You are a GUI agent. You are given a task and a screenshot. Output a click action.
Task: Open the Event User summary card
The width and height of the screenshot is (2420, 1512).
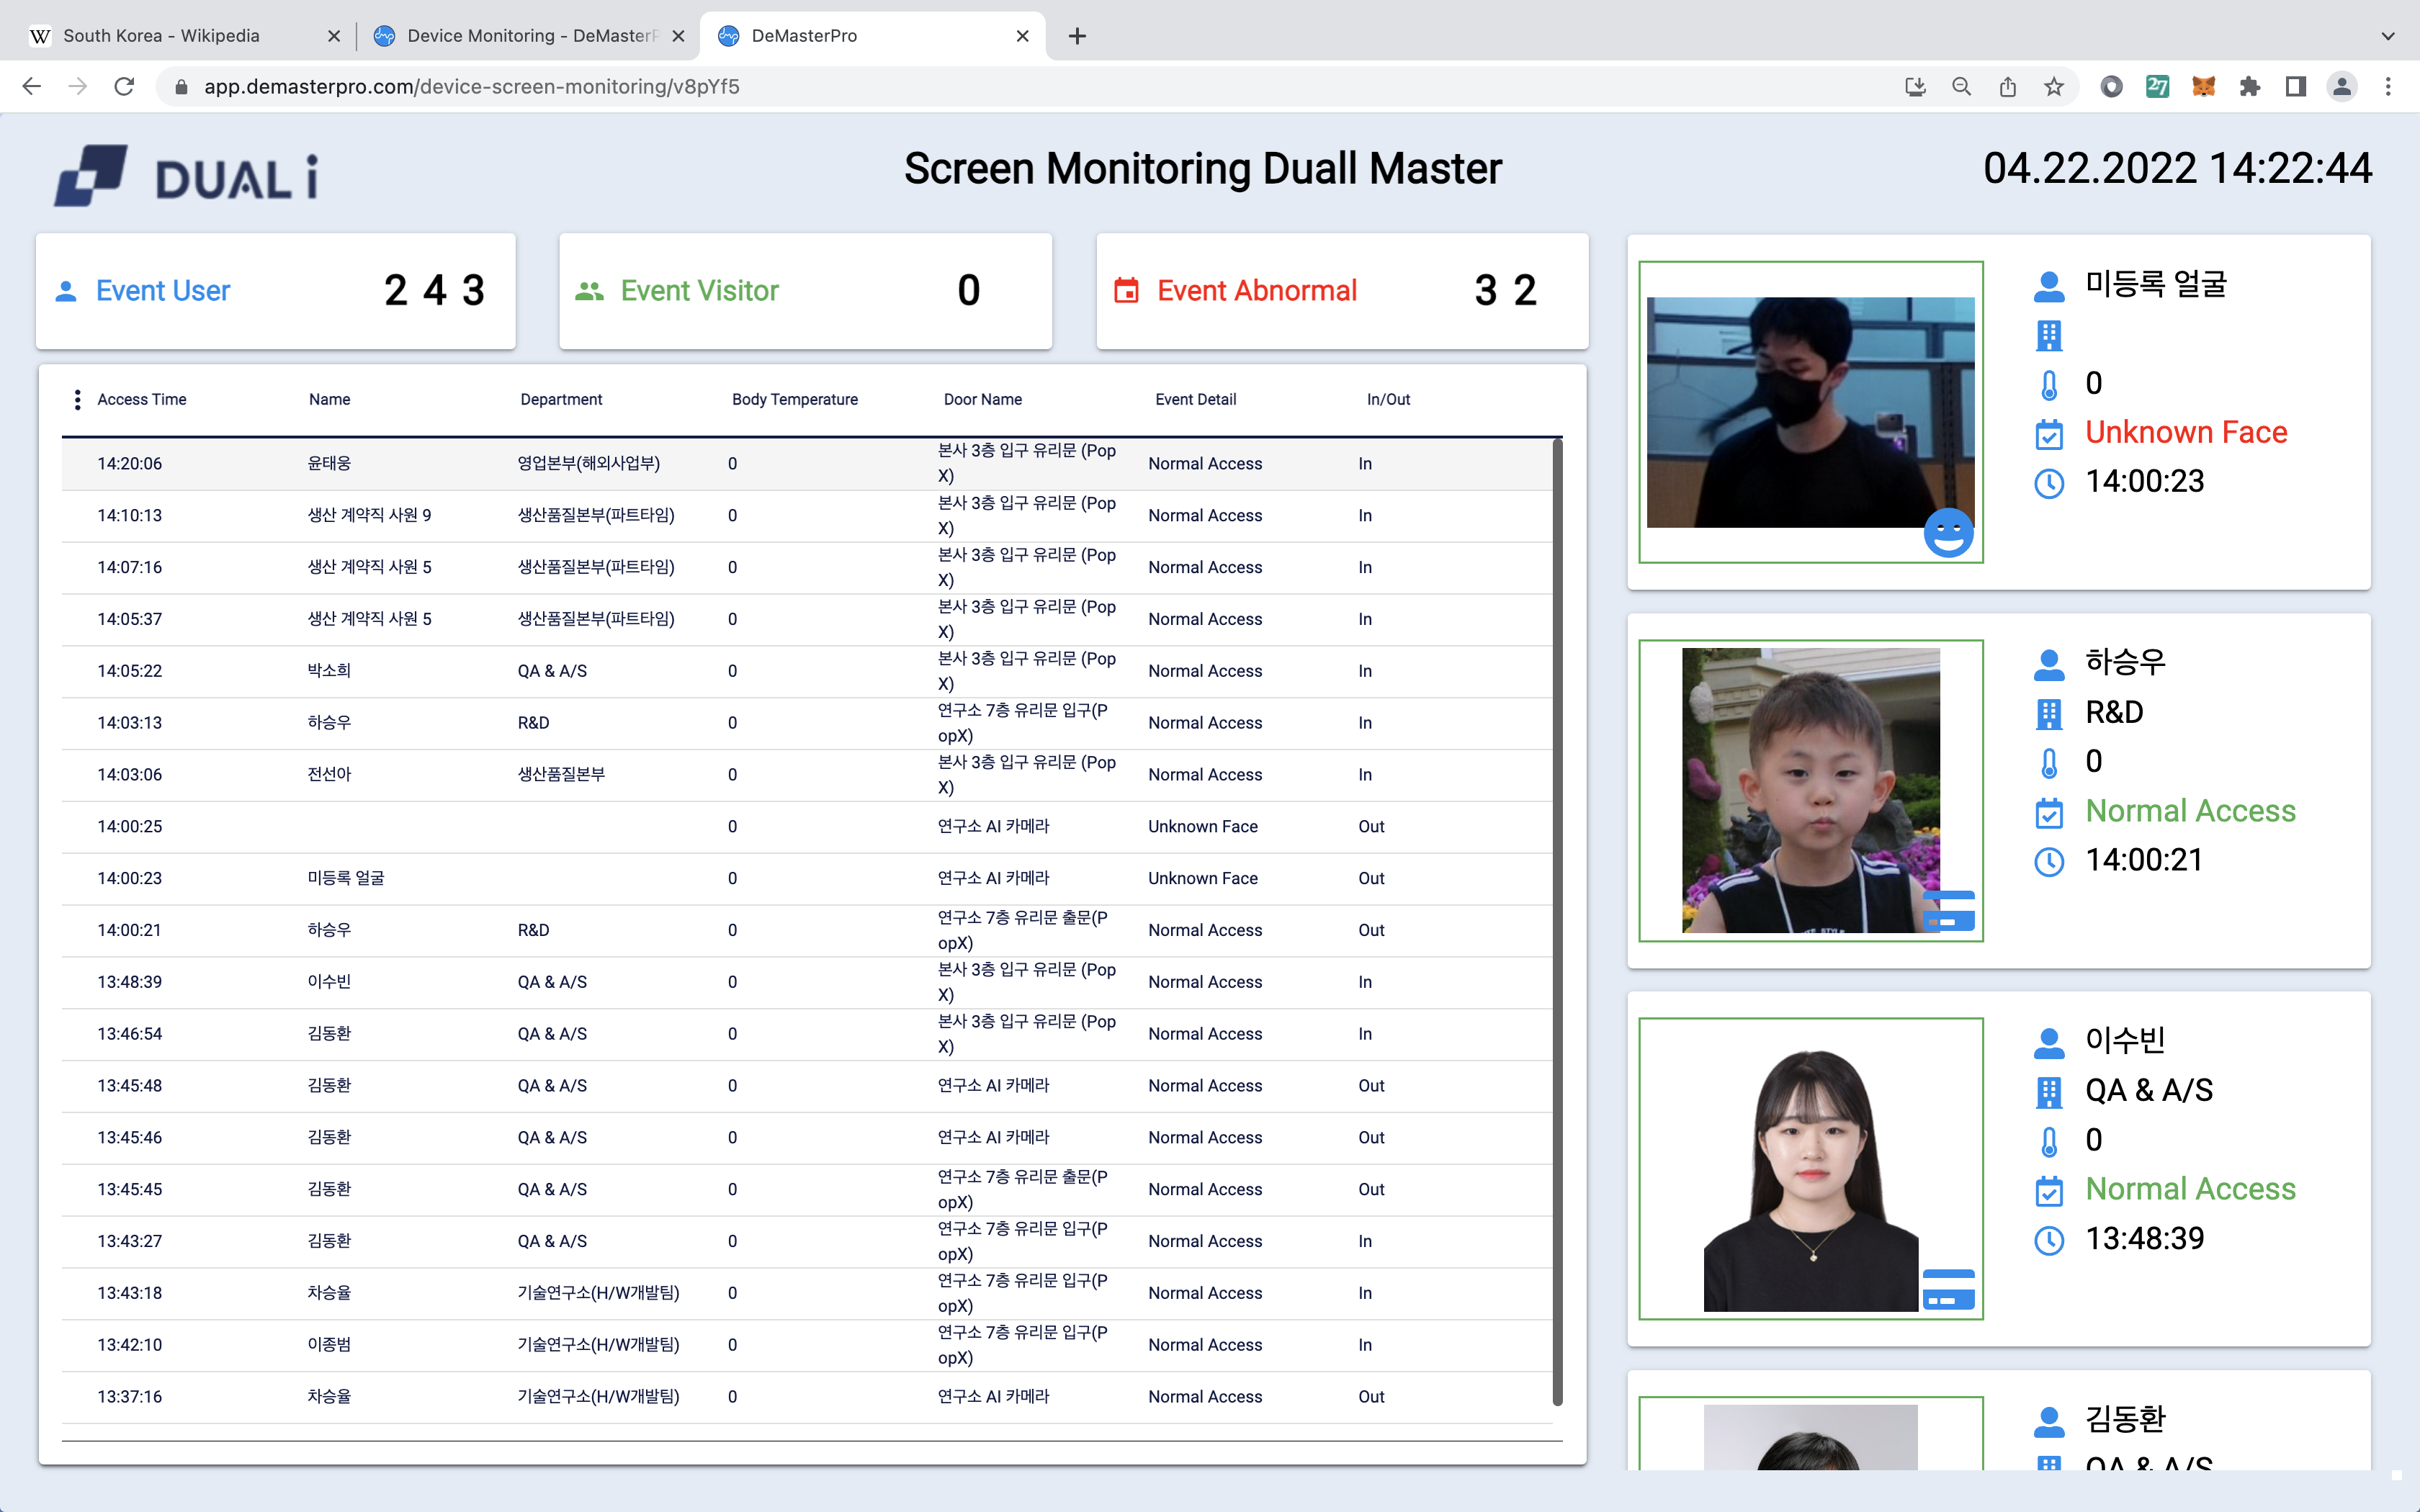coord(276,291)
